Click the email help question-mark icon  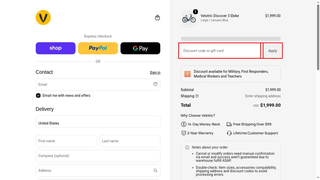(156, 84)
